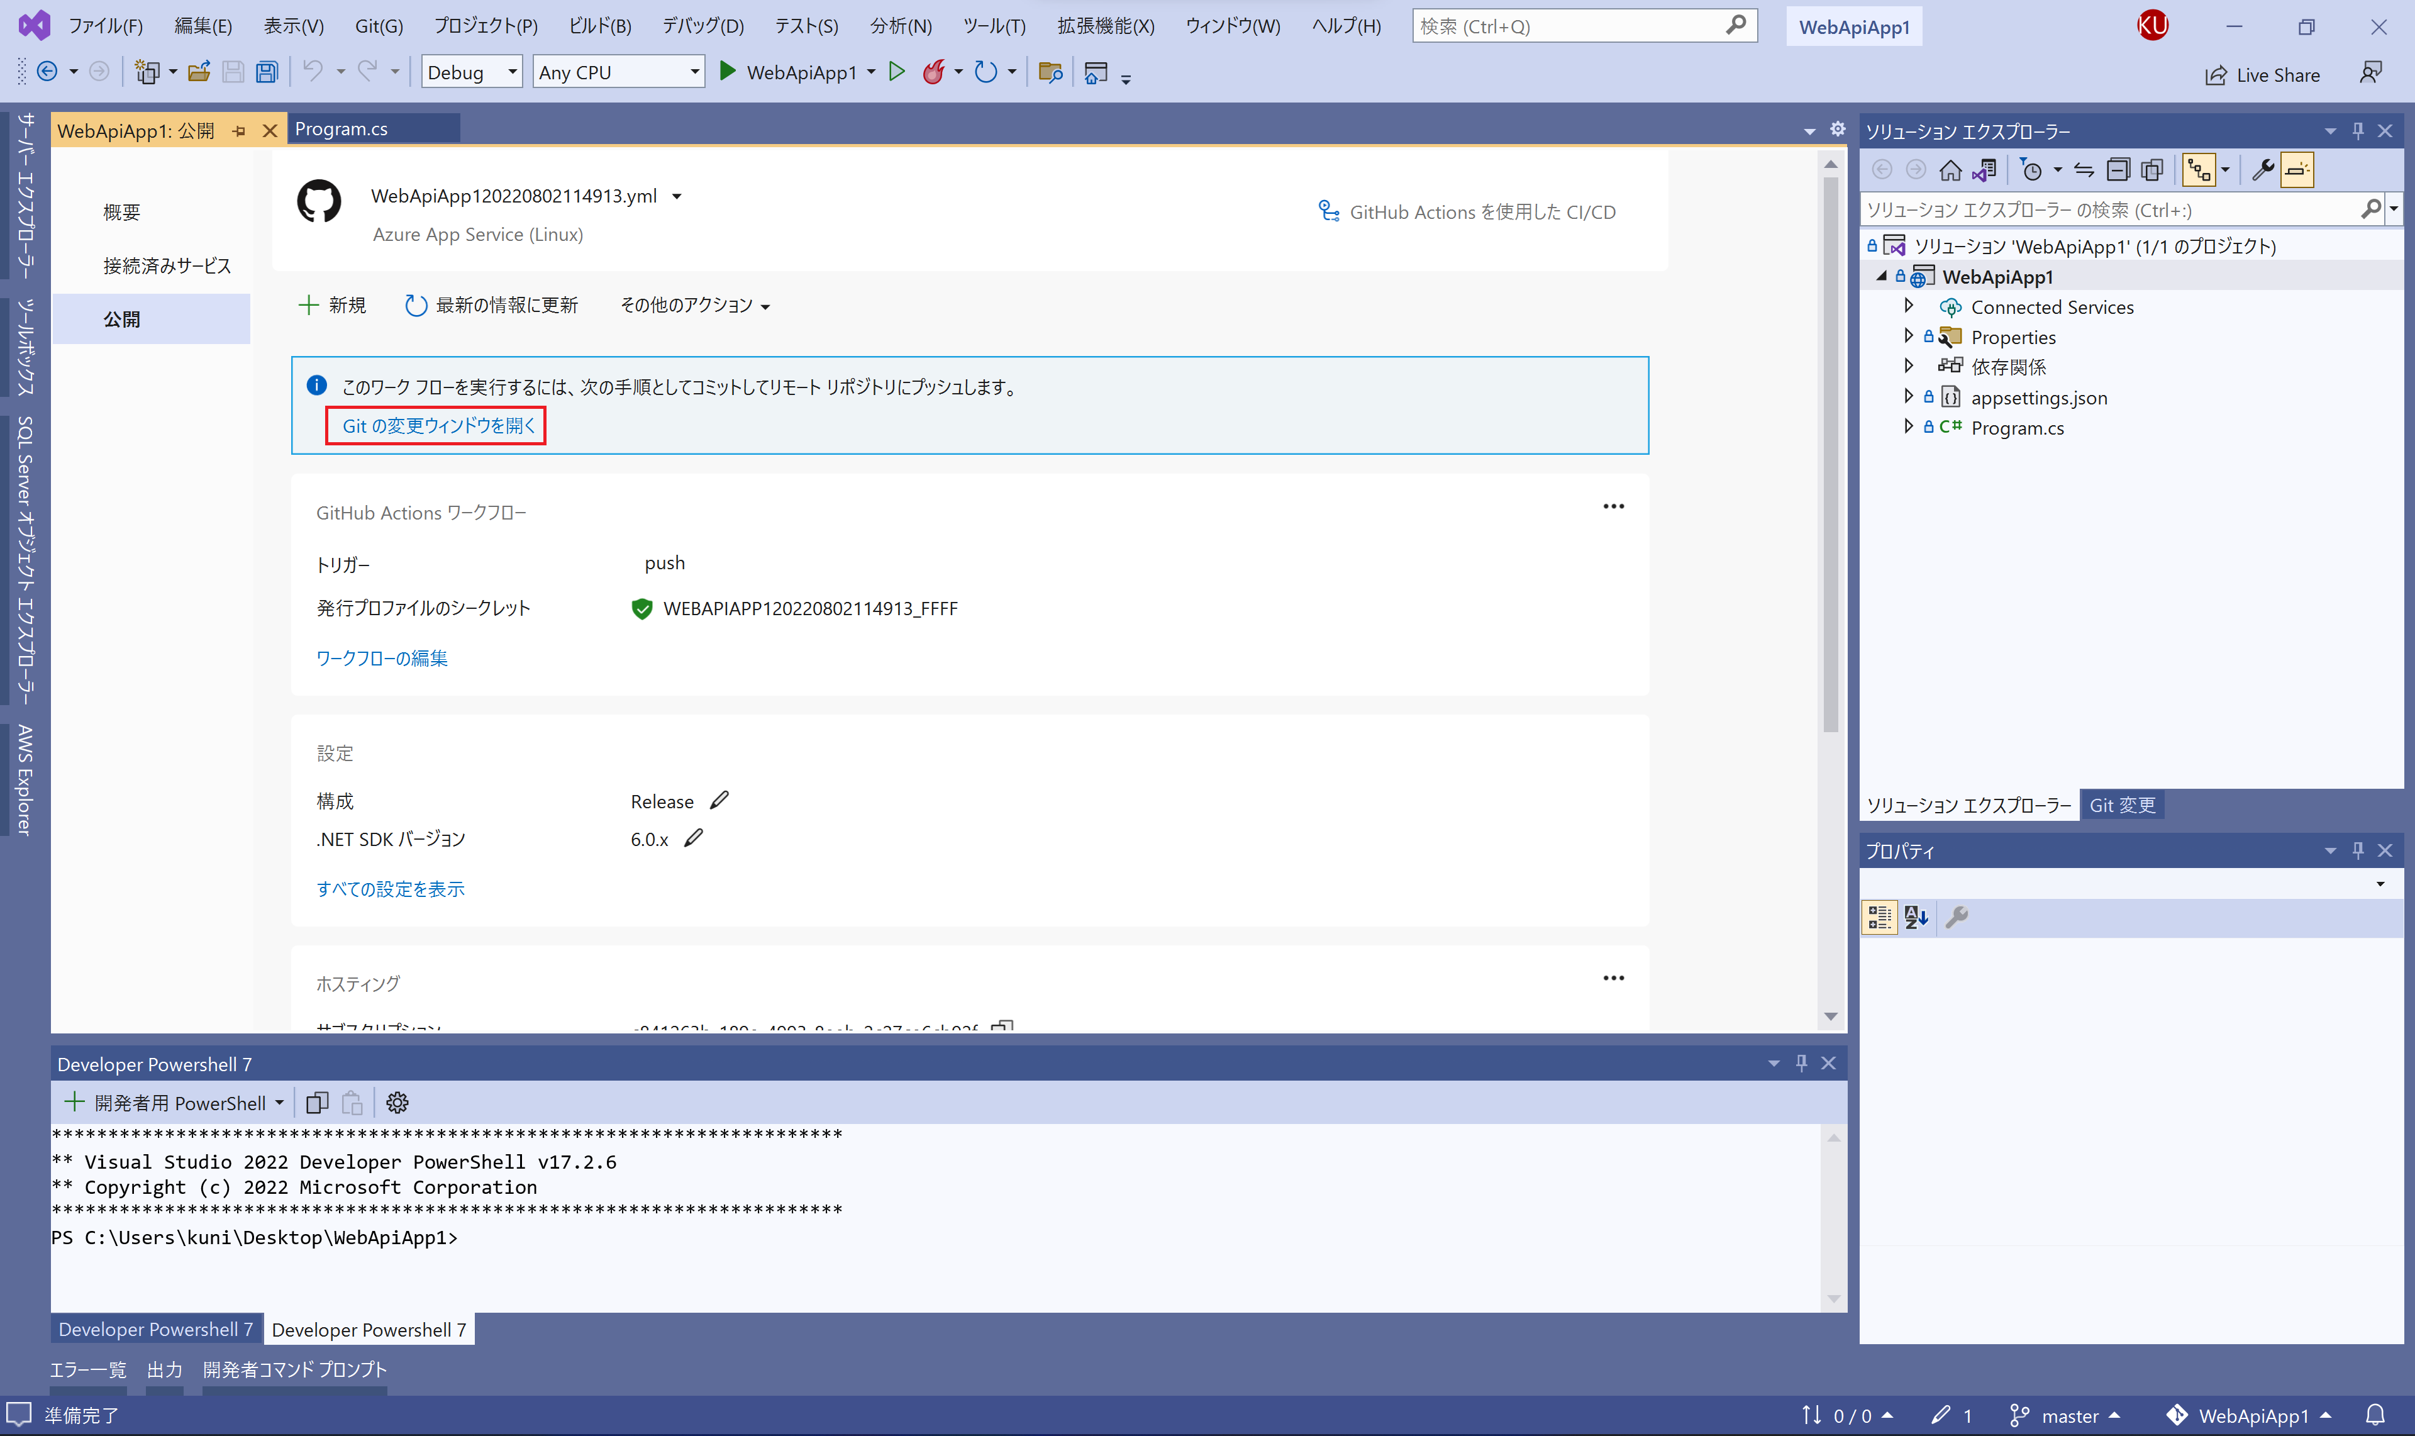Click the Alphabetical sort icon in Properties panel
The width and height of the screenshot is (2415, 1436).
click(x=1917, y=916)
